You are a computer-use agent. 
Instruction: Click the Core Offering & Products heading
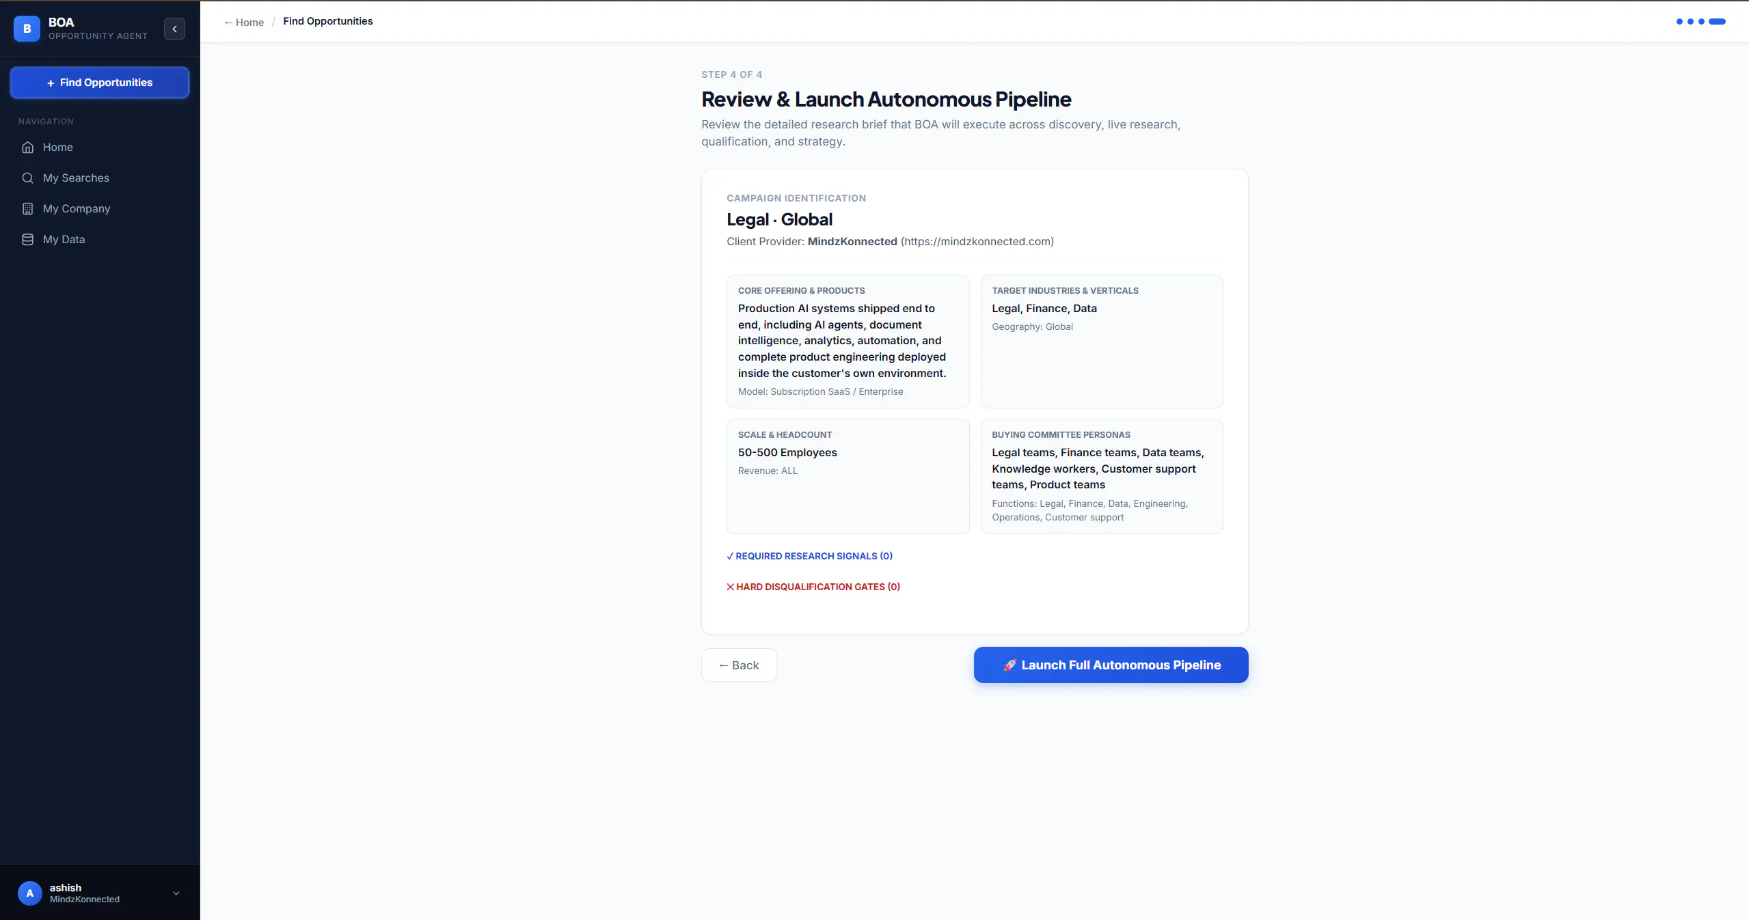(x=802, y=290)
